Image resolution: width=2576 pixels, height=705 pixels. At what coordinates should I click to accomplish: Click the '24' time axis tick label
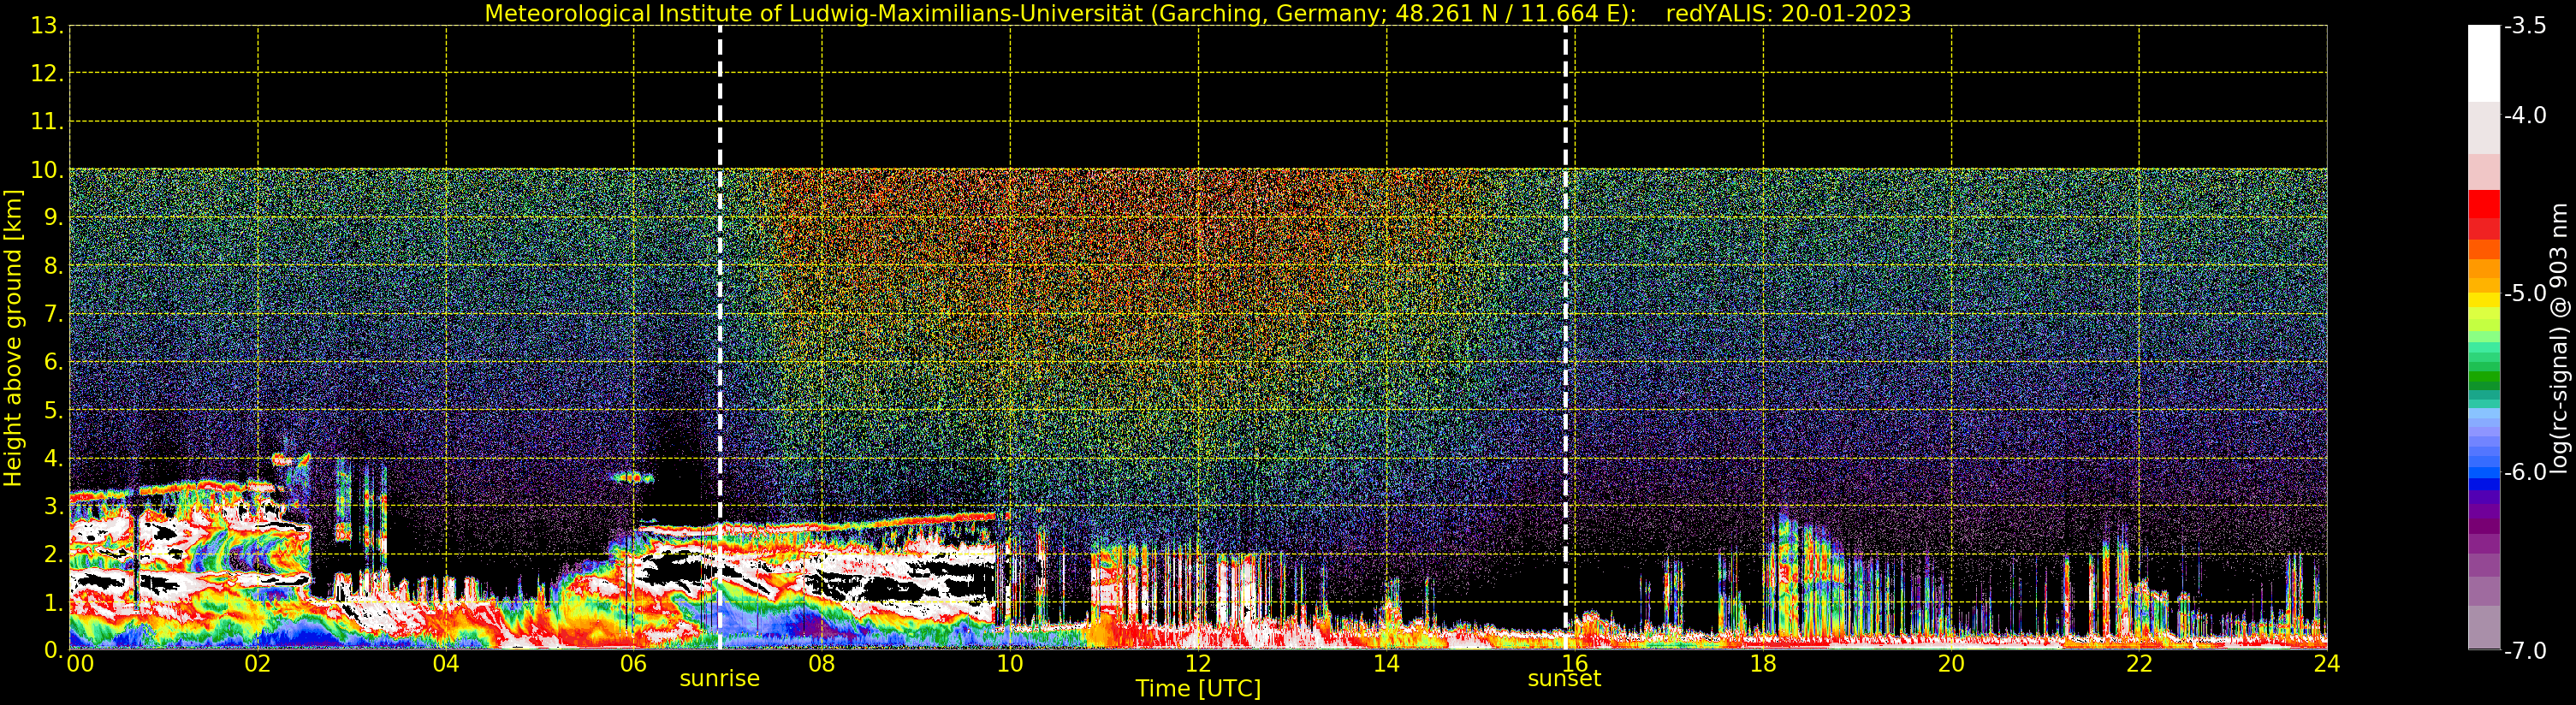[x=2327, y=664]
